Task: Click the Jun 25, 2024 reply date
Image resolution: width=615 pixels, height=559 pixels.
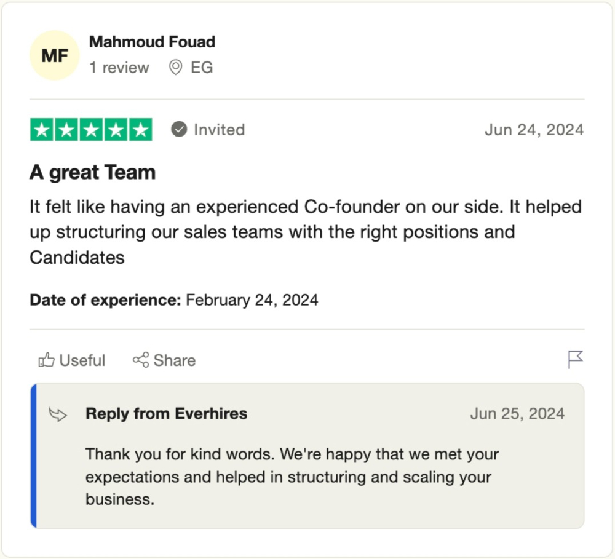Action: click(517, 414)
